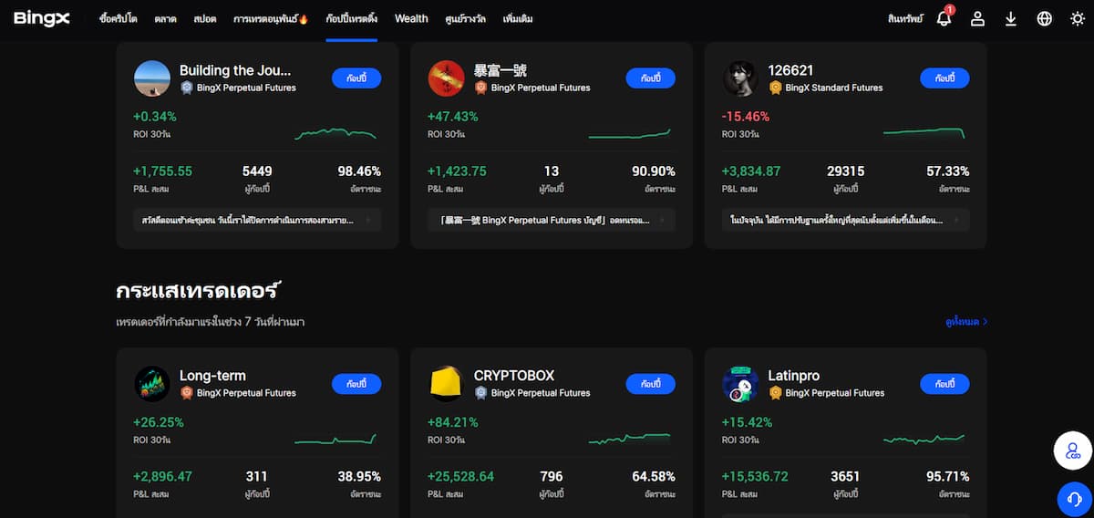Click the BingX logo
The width and height of the screenshot is (1094, 518).
[x=42, y=18]
